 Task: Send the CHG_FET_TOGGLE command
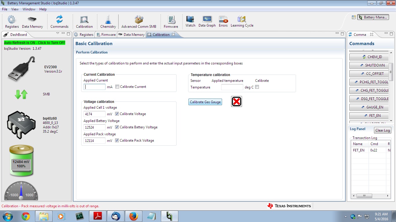pyautogui.click(x=369, y=90)
